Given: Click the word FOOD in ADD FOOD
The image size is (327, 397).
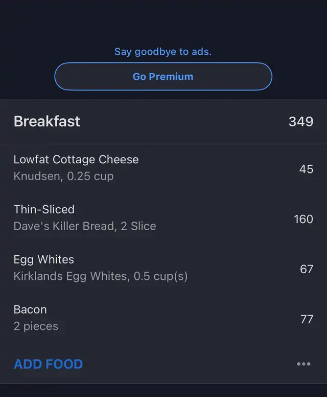Looking at the screenshot, I should pyautogui.click(x=64, y=364).
